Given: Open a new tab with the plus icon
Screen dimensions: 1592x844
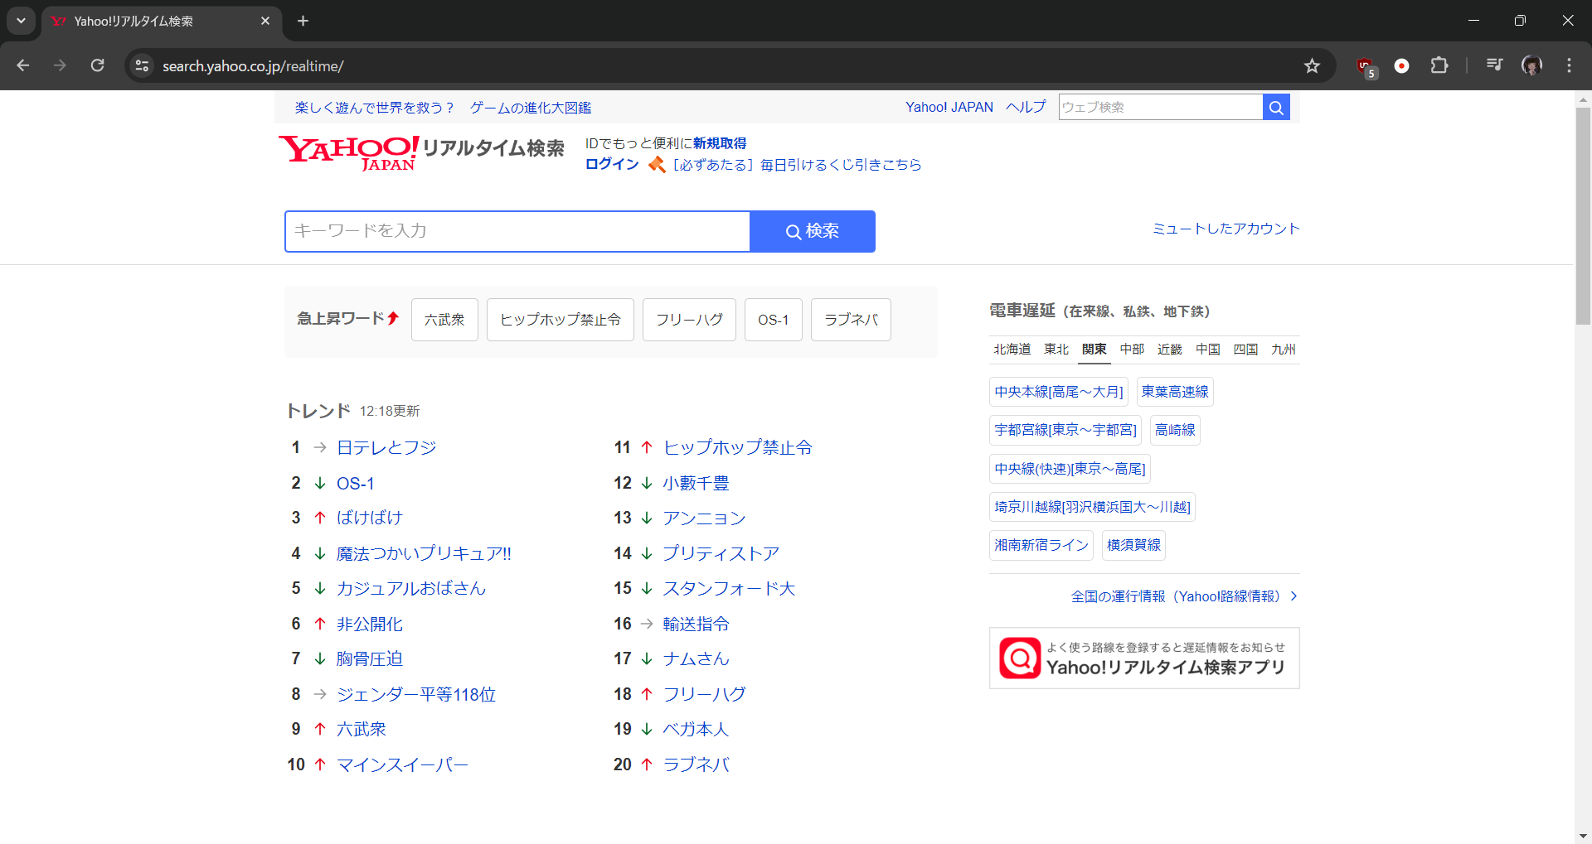Looking at the screenshot, I should pos(303,21).
